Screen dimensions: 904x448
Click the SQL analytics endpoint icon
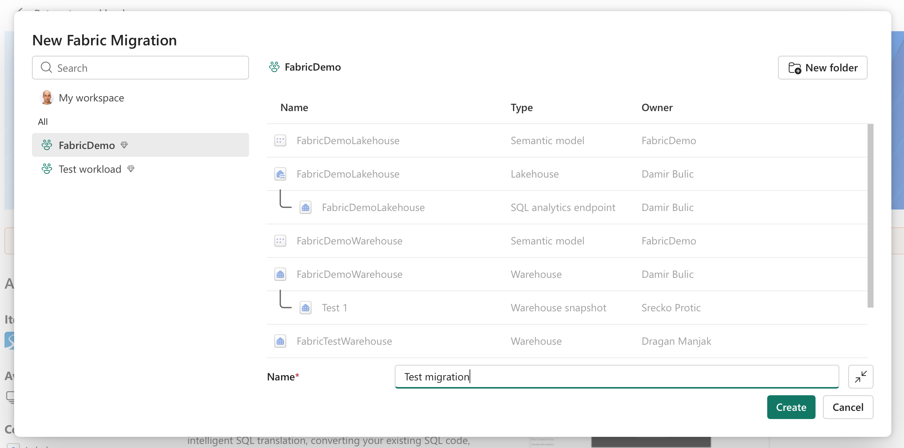click(x=306, y=207)
